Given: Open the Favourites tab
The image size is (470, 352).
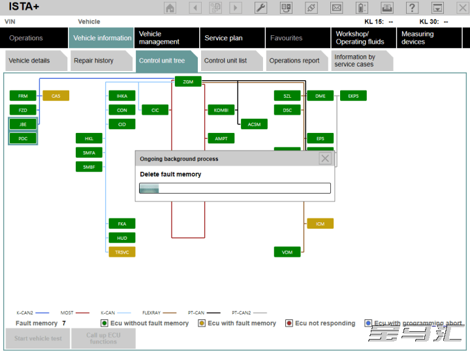Looking at the screenshot, I should click(298, 38).
